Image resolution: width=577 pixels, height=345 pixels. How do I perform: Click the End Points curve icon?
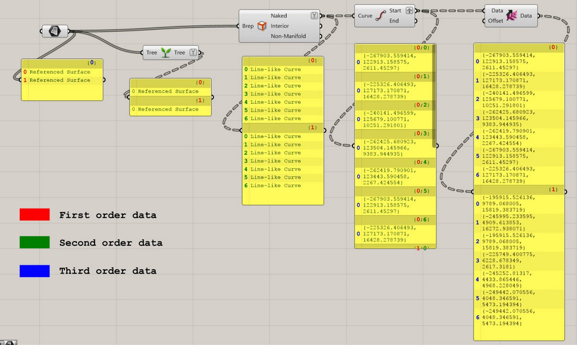pyautogui.click(x=381, y=16)
